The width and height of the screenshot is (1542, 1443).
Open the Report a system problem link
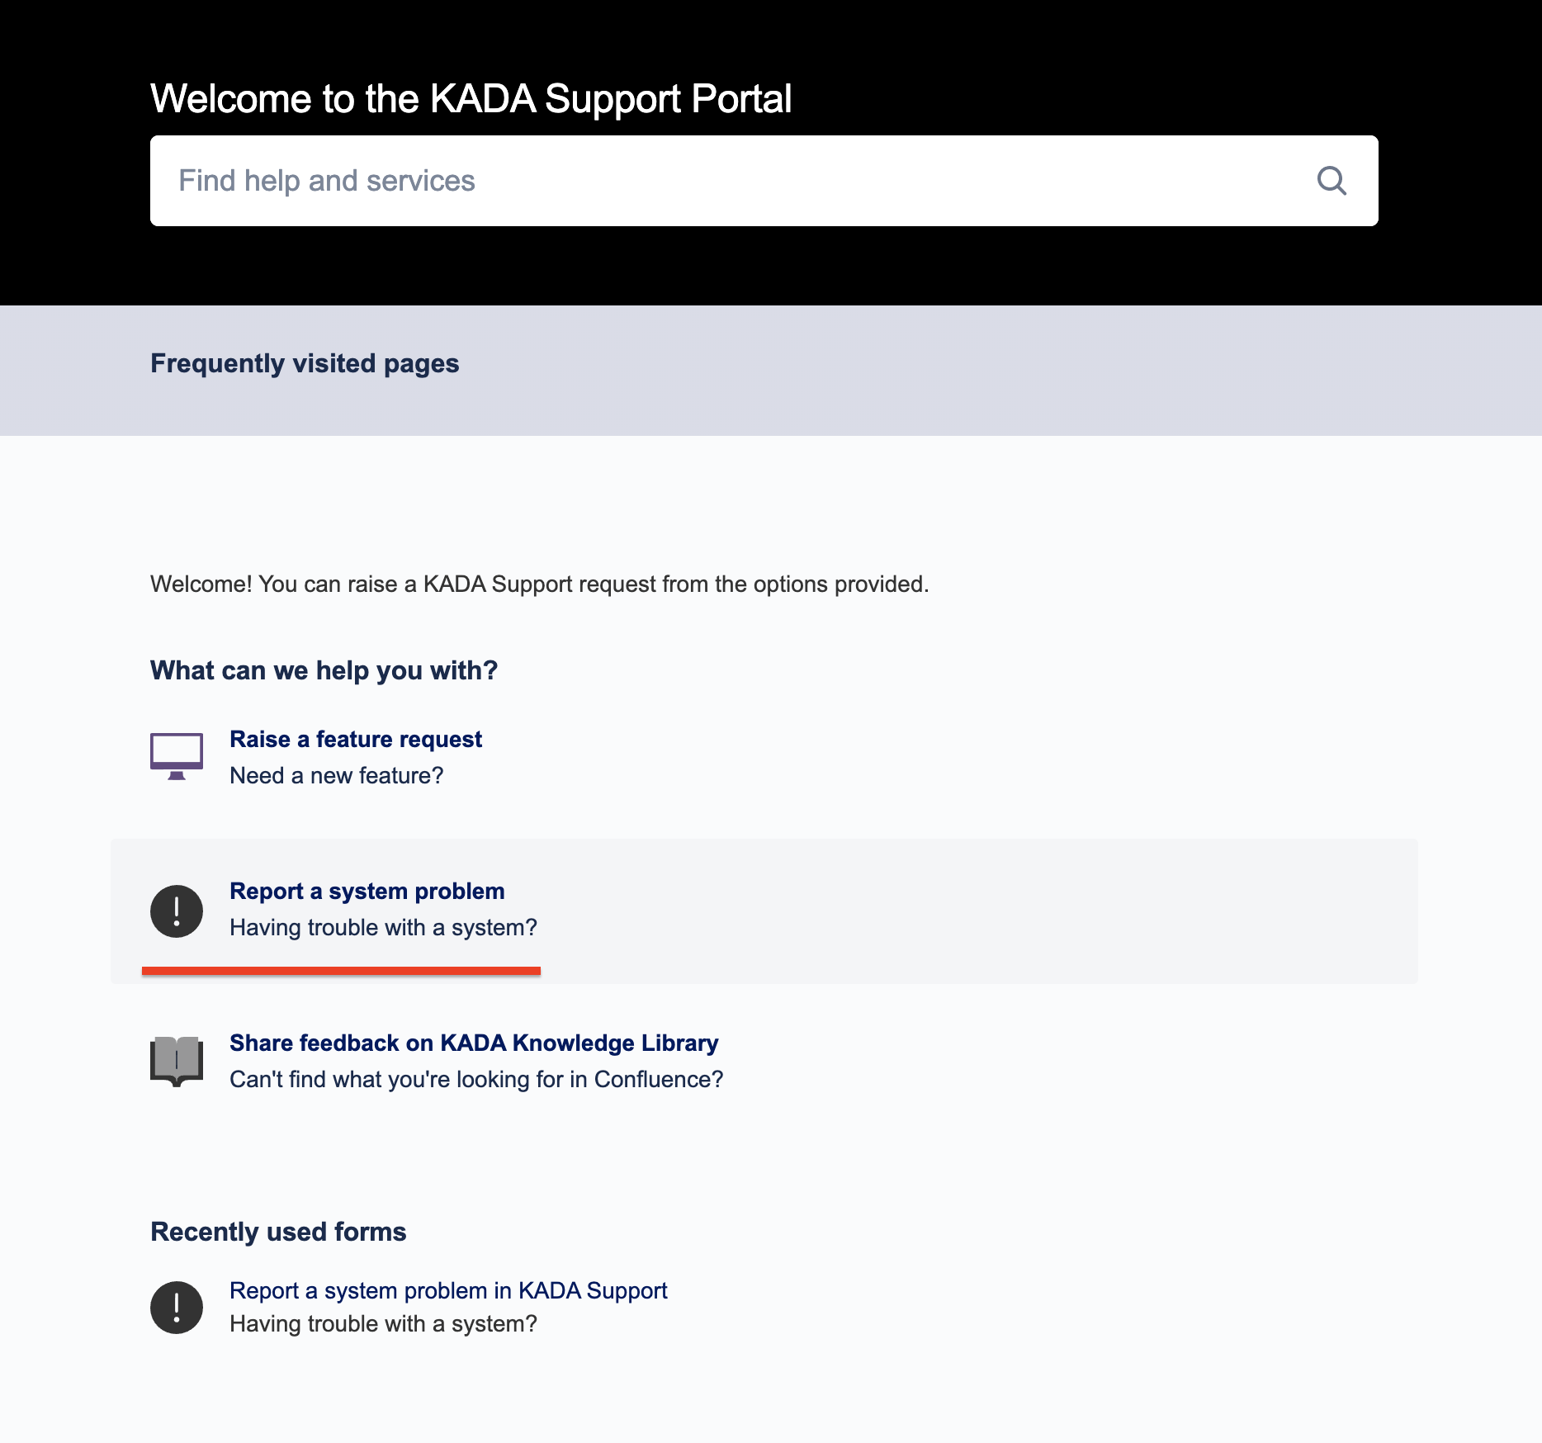367,891
